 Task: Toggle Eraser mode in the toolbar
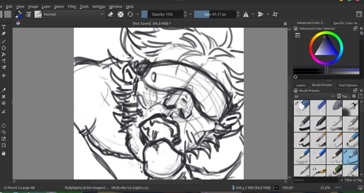pyautogui.click(x=110, y=14)
